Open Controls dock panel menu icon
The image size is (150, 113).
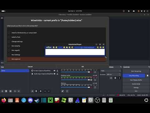coord(149,67)
